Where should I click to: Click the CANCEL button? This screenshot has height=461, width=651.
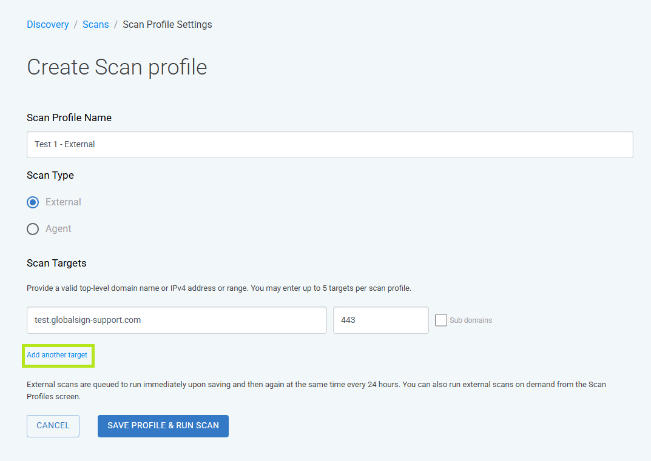pyautogui.click(x=53, y=426)
